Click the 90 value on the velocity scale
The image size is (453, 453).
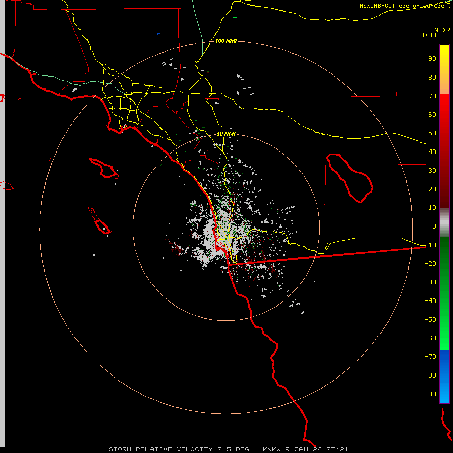432,59
